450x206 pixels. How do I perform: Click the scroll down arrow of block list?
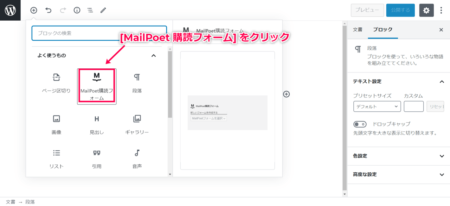pos(170,174)
